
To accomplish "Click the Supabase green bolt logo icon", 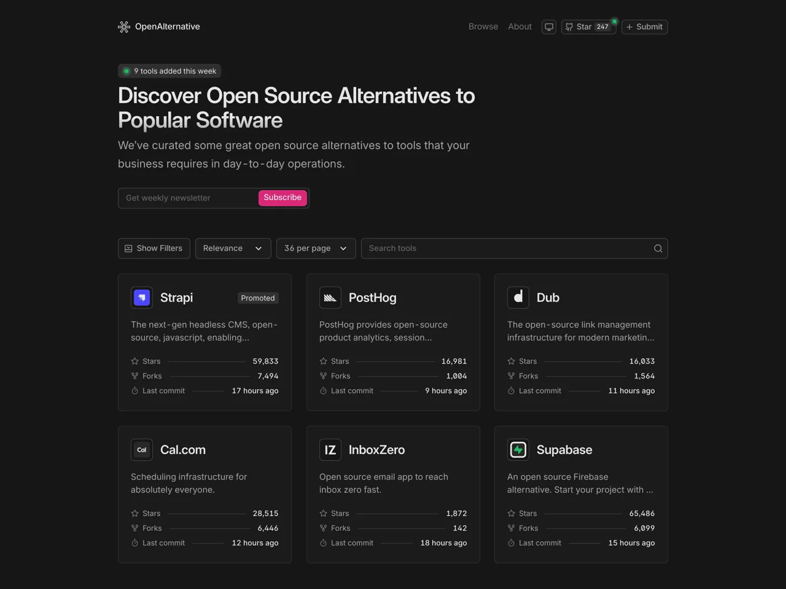I will tap(518, 450).
